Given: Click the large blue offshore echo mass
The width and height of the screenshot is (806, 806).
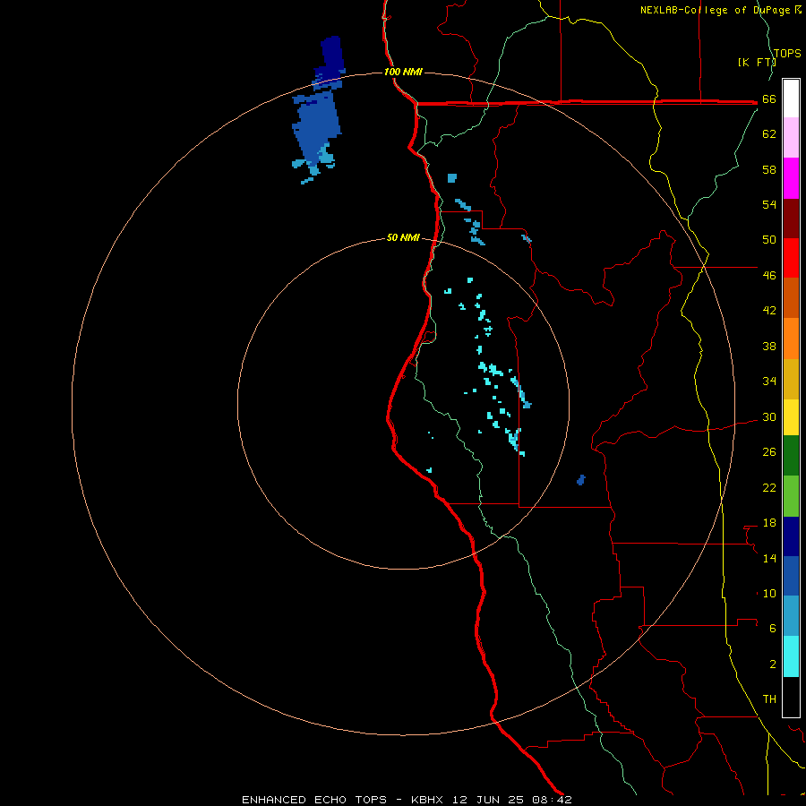Looking at the screenshot, I should coord(318,124).
